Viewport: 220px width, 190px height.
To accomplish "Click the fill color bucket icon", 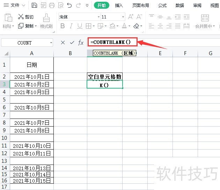I will (112, 26).
